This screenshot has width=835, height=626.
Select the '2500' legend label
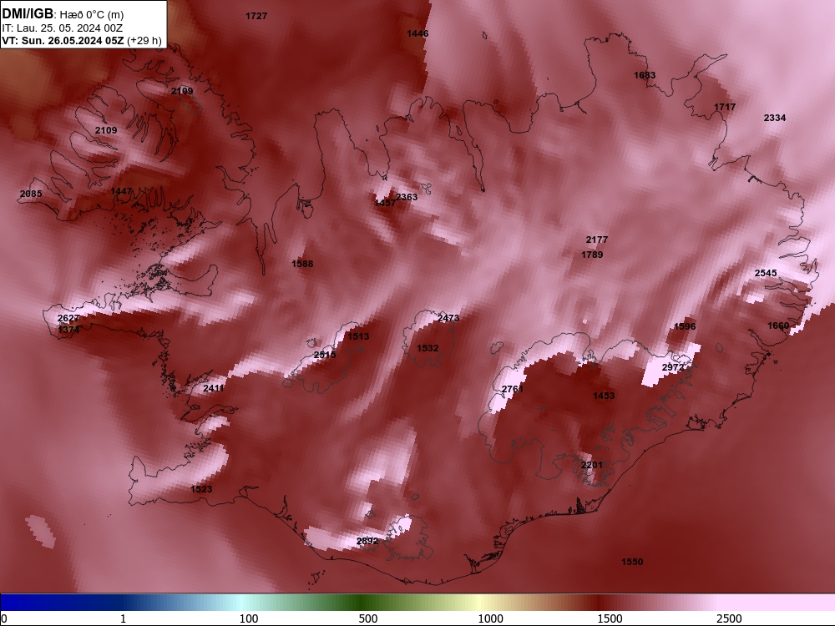(729, 618)
